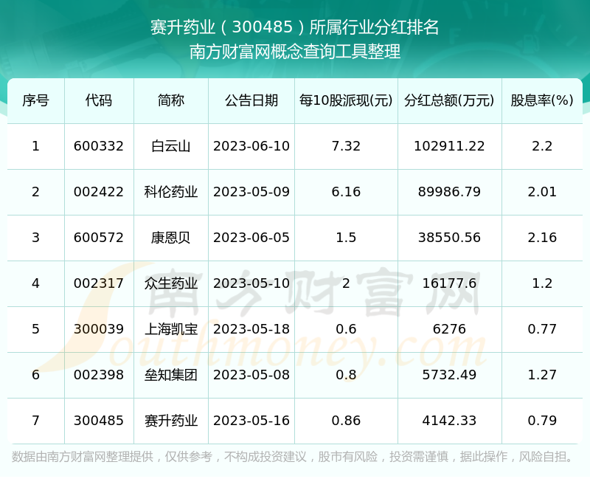590x493 pixels.
Task: Click dividend yield 2.2 for 白云山
Action: point(542,146)
